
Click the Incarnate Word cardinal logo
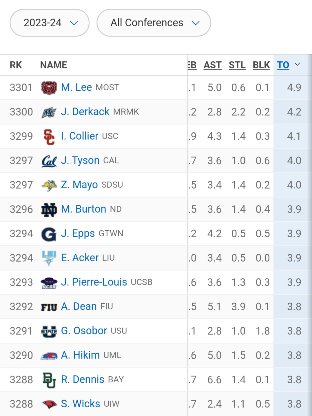[x=49, y=404]
